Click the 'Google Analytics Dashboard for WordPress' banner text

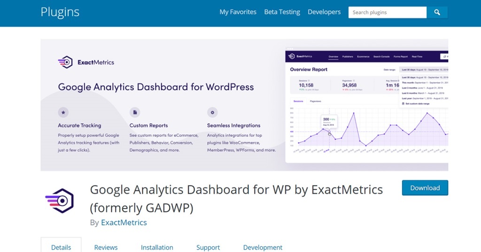pyautogui.click(x=156, y=87)
